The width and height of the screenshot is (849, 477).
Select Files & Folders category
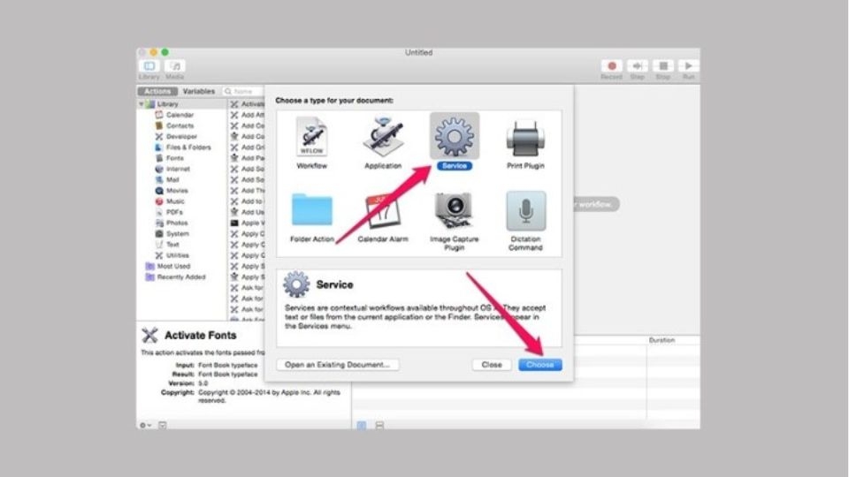click(187, 148)
